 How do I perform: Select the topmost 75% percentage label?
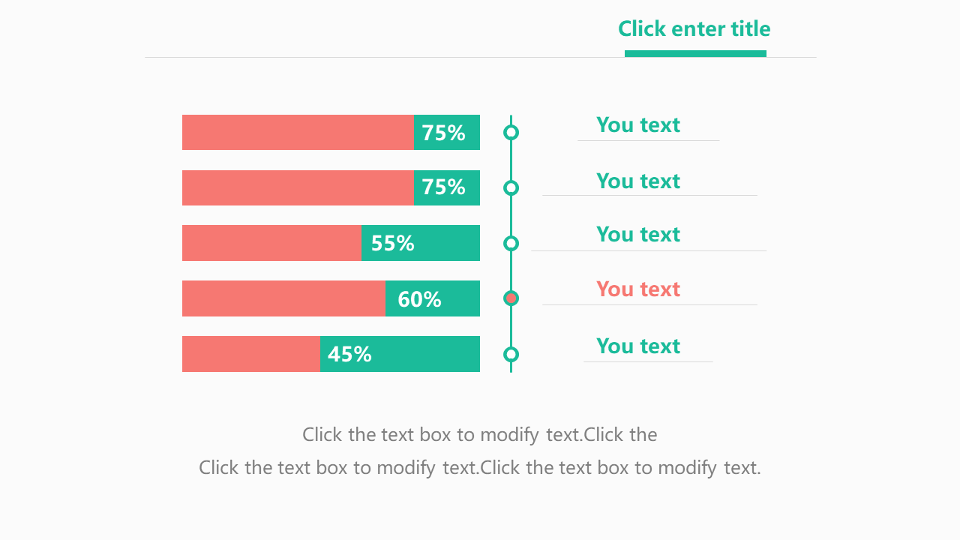(443, 133)
